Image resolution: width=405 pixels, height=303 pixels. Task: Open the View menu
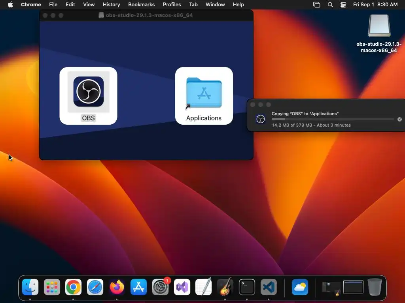[x=89, y=5]
